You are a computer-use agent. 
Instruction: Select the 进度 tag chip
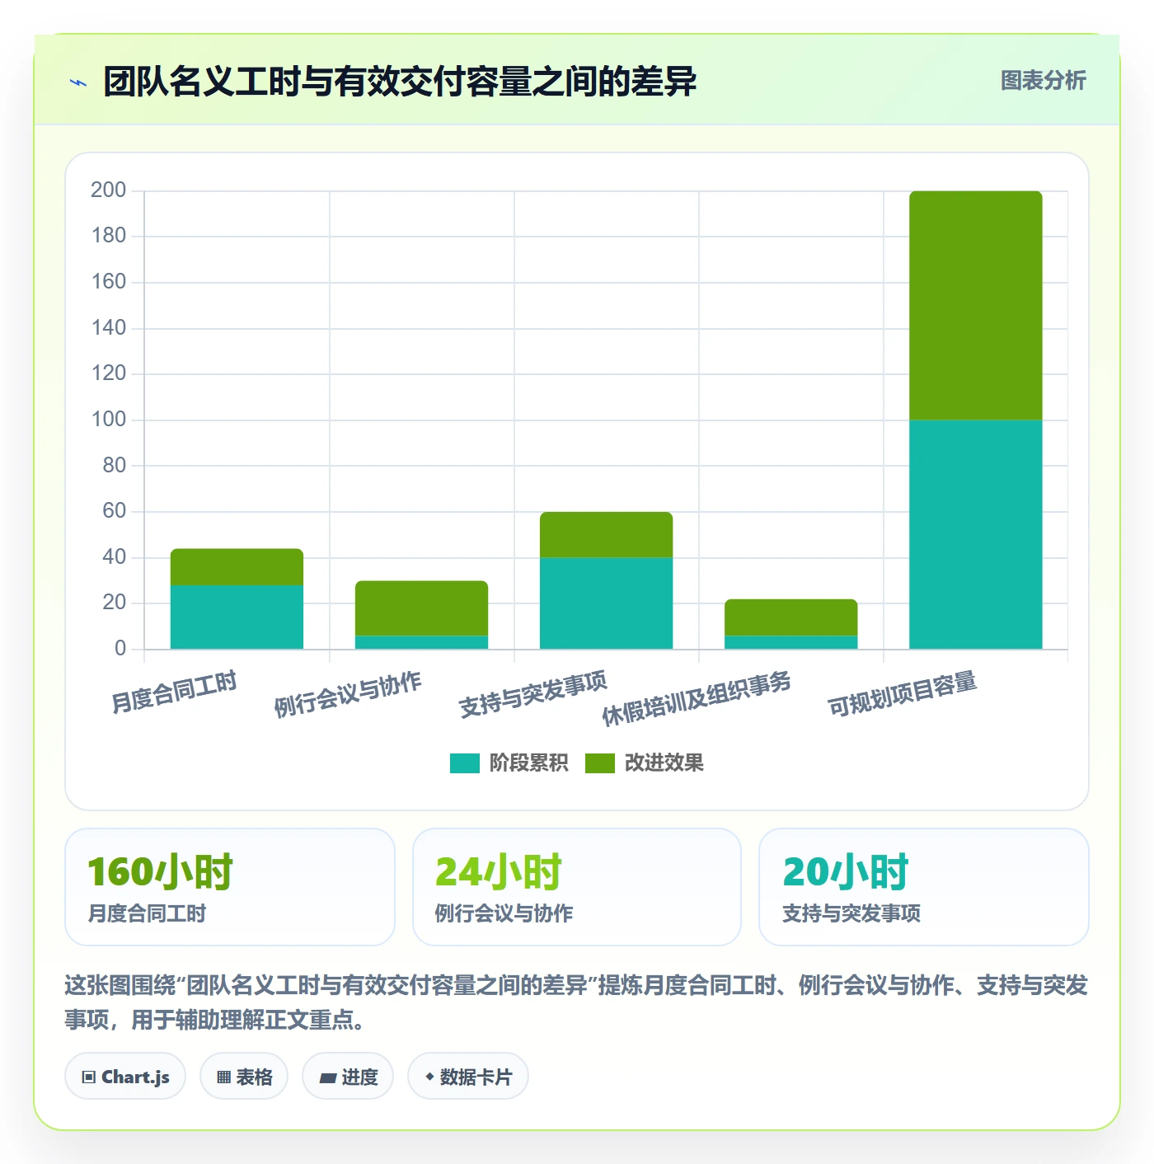coord(348,1077)
